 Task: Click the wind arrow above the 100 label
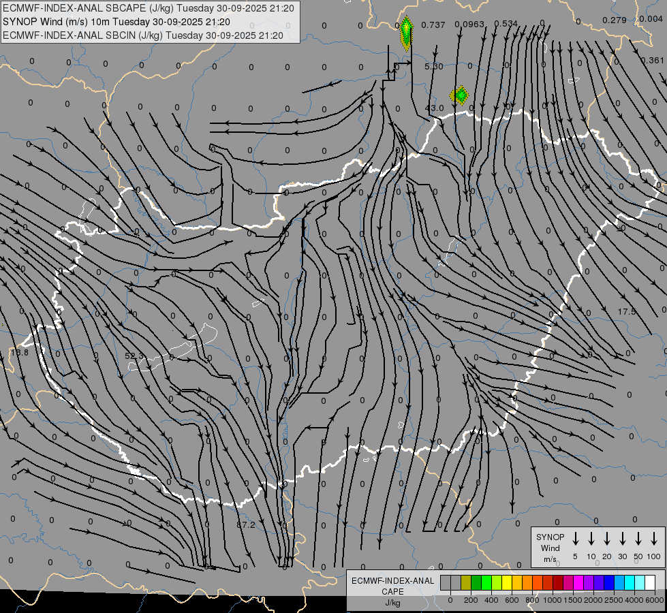pyautogui.click(x=654, y=539)
